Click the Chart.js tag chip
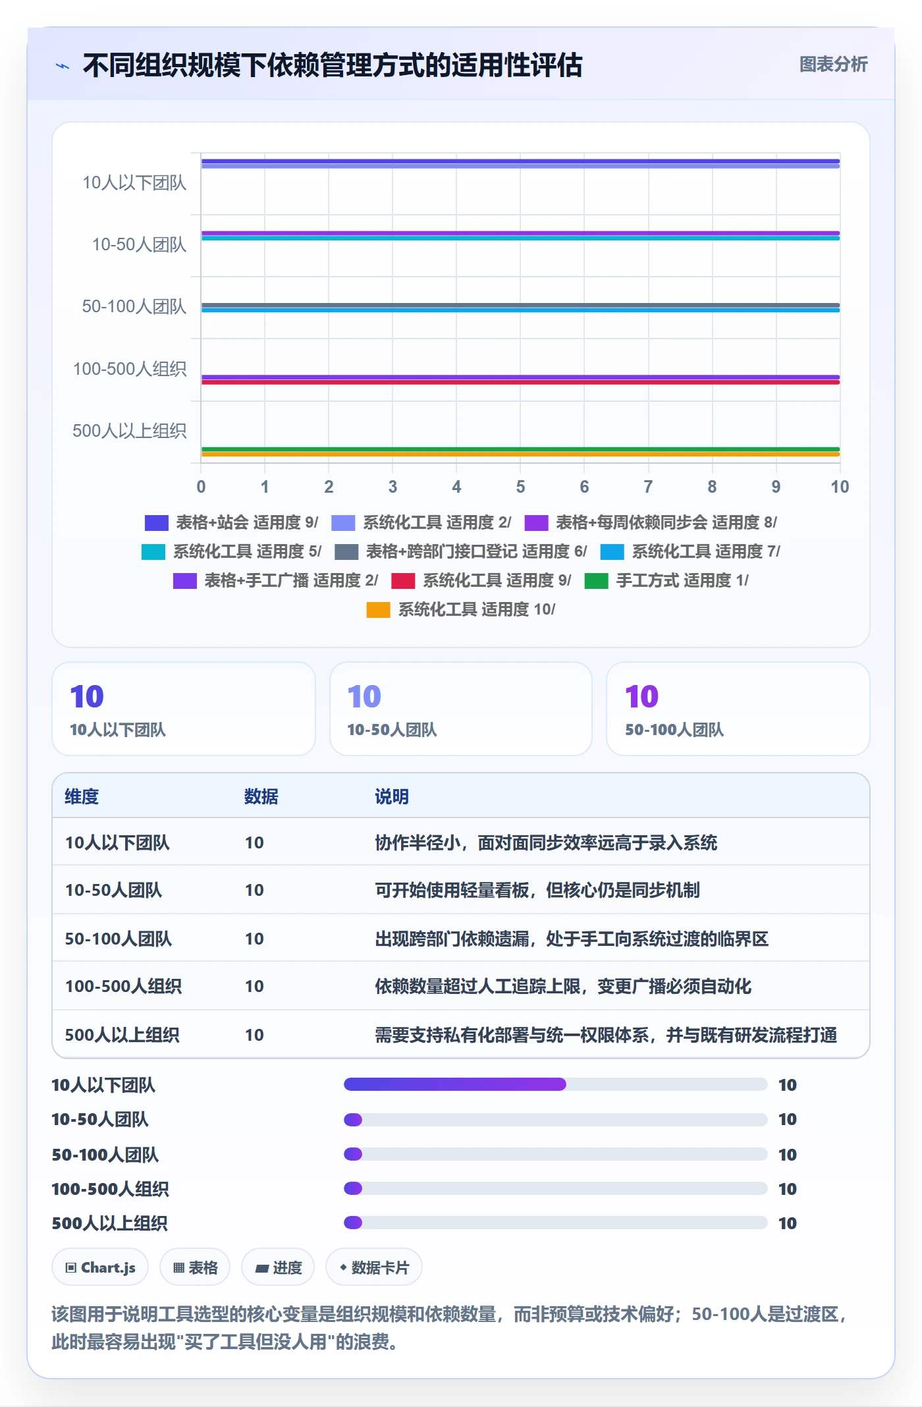Viewport: 922px width, 1407px height. [x=100, y=1267]
